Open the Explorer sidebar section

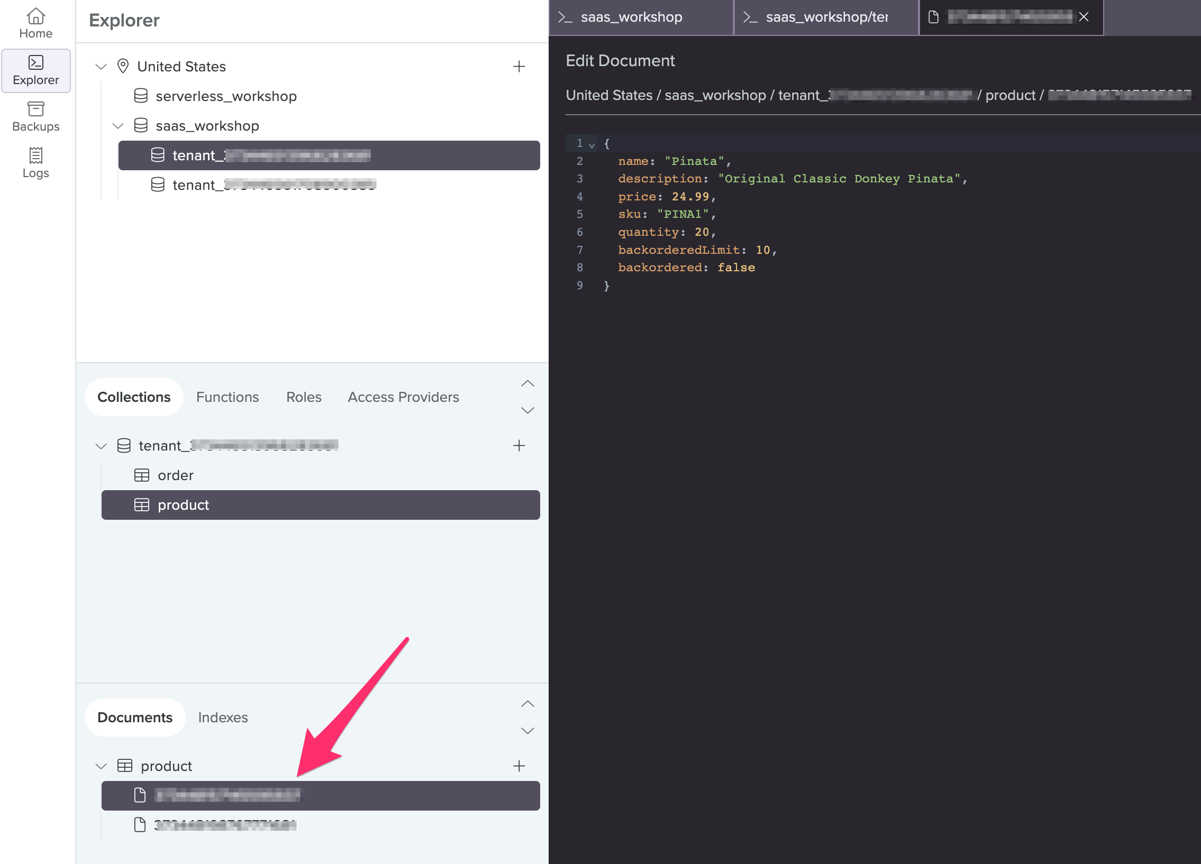pos(35,70)
